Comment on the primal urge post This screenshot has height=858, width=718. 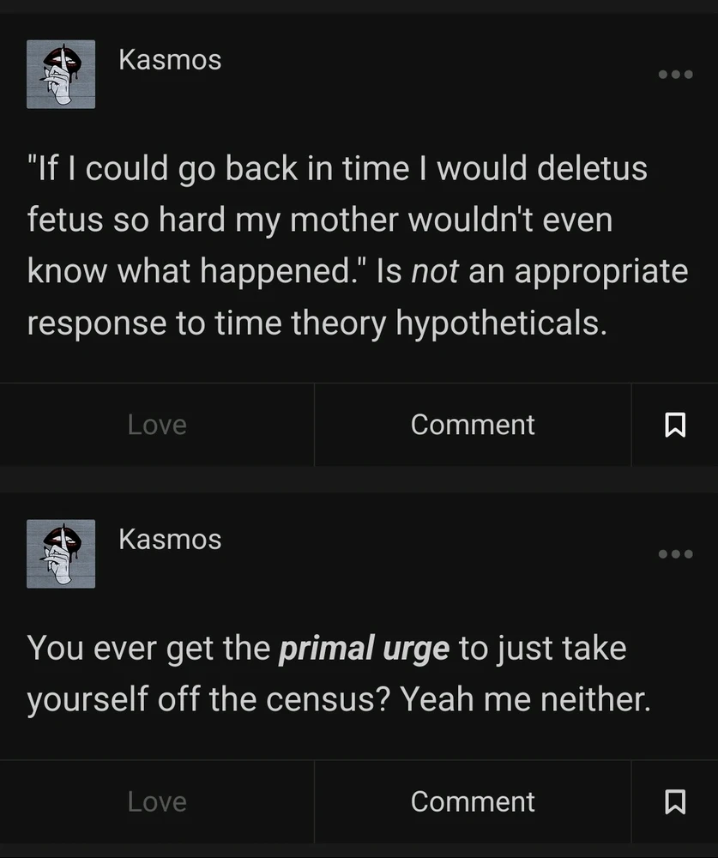(x=473, y=801)
